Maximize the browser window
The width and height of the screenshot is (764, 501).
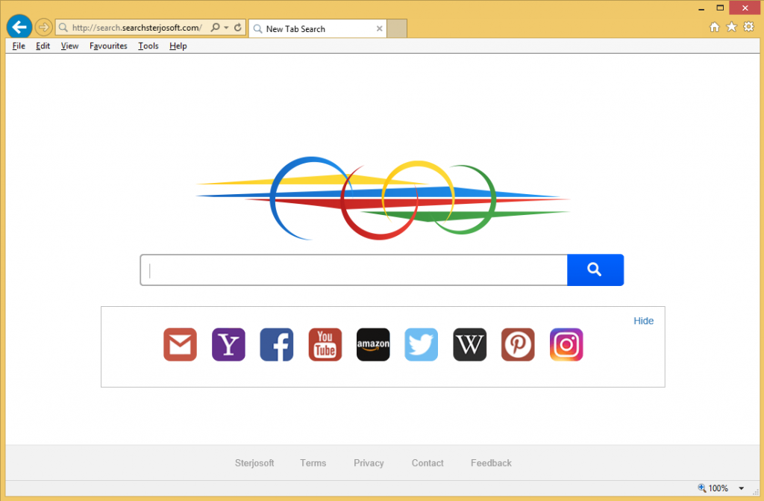pyautogui.click(x=720, y=7)
